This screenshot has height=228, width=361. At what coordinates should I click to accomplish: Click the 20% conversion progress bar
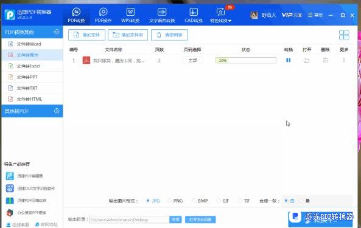click(x=246, y=60)
